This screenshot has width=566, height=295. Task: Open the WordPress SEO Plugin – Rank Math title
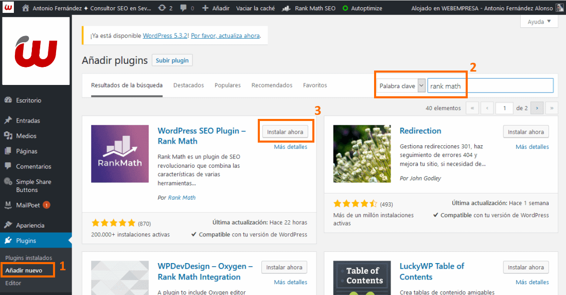click(x=201, y=136)
